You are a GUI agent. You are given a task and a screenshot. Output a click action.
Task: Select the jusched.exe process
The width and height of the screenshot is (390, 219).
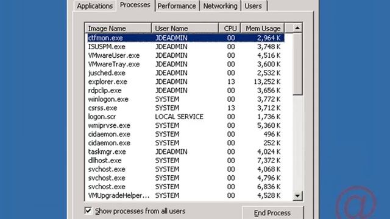pyautogui.click(x=185, y=73)
